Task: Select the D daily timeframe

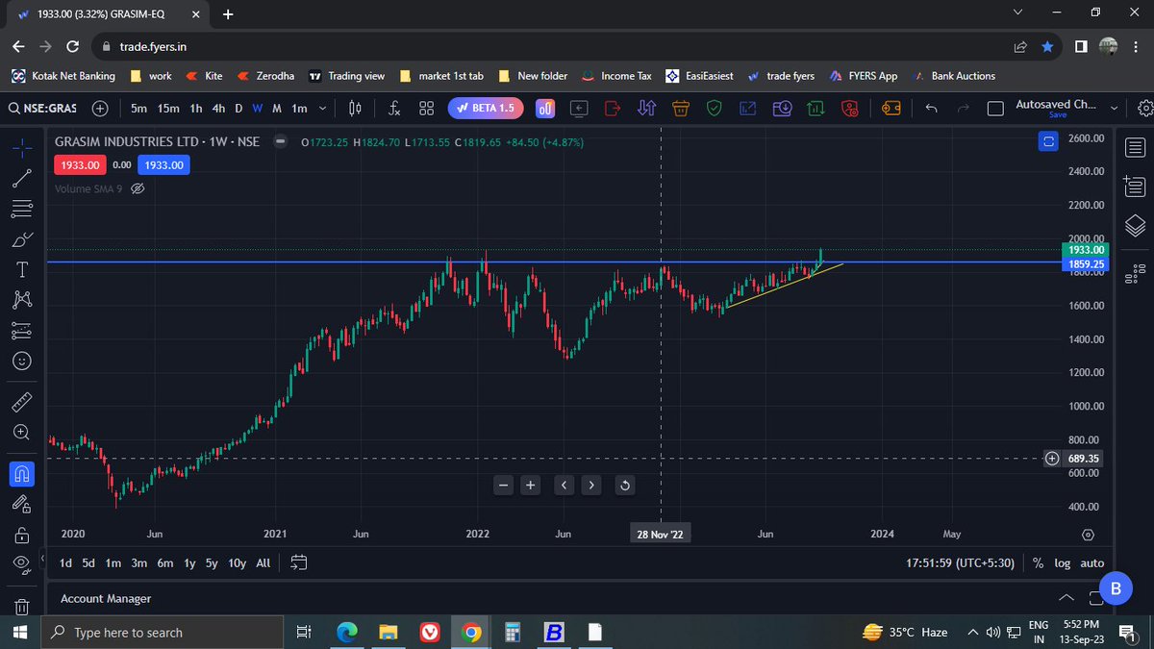Action: pos(240,109)
